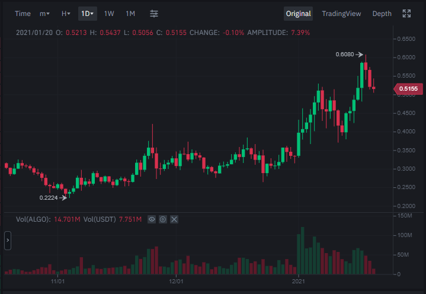Image resolution: width=426 pixels, height=294 pixels.
Task: Select the Original chart tab
Action: click(x=298, y=14)
